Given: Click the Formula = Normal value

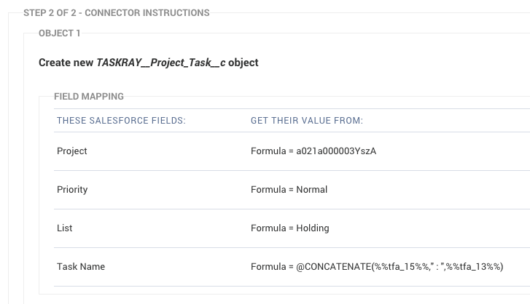Looking at the screenshot, I should [x=289, y=189].
